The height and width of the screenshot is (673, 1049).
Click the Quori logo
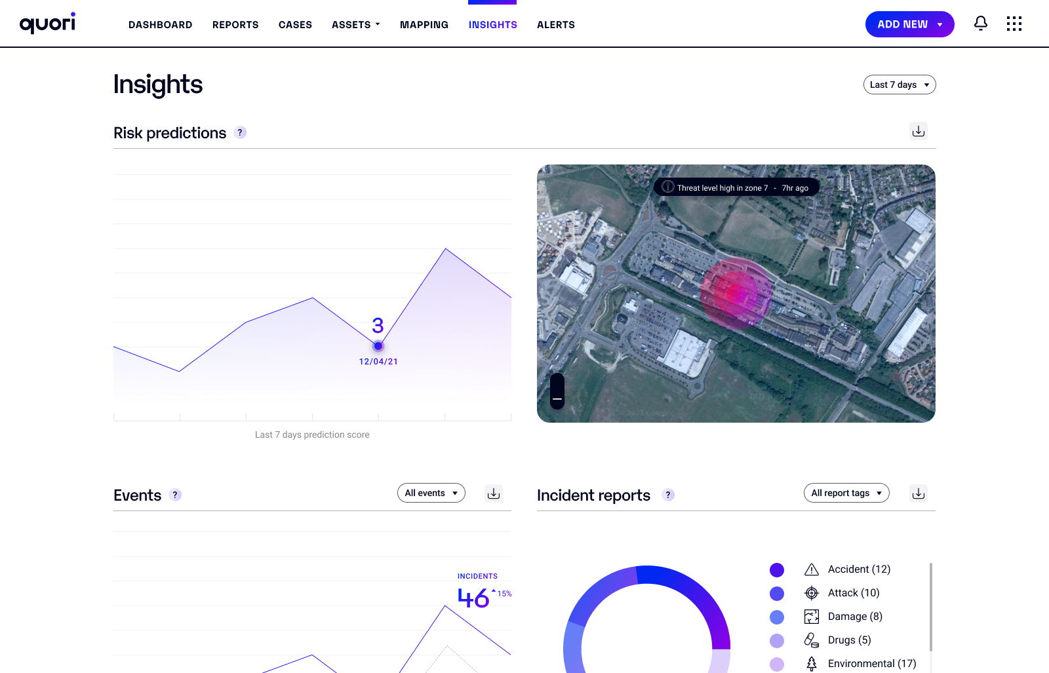coord(47,24)
